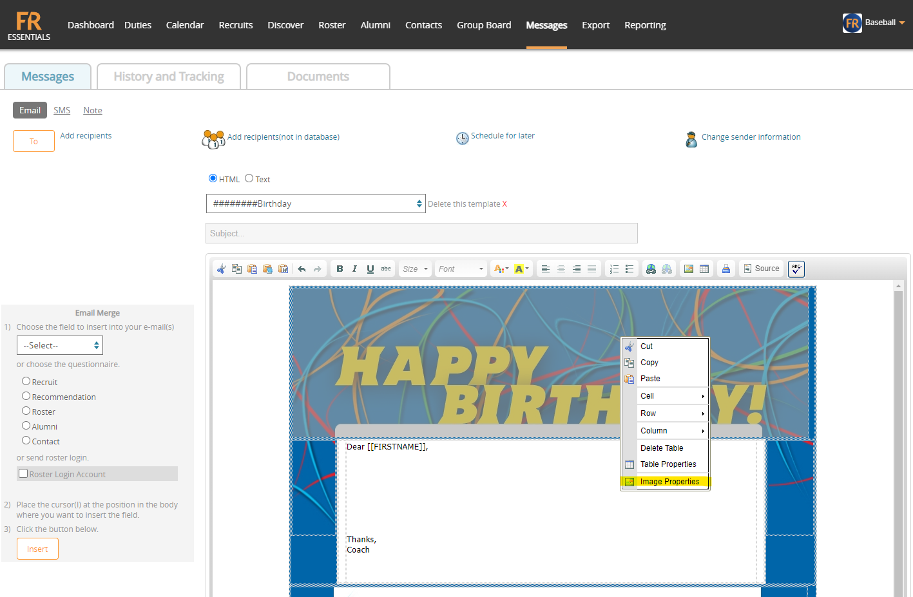
Task: Open the text background color picker
Action: [521, 269]
